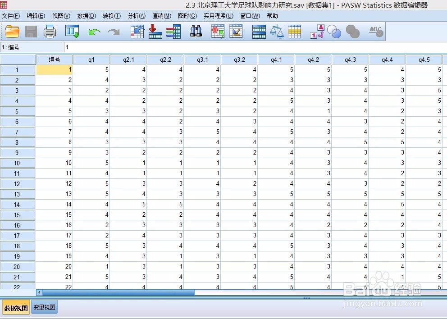The image size is (447, 319).
Task: Select the q4.5 column header
Action: click(424, 59)
